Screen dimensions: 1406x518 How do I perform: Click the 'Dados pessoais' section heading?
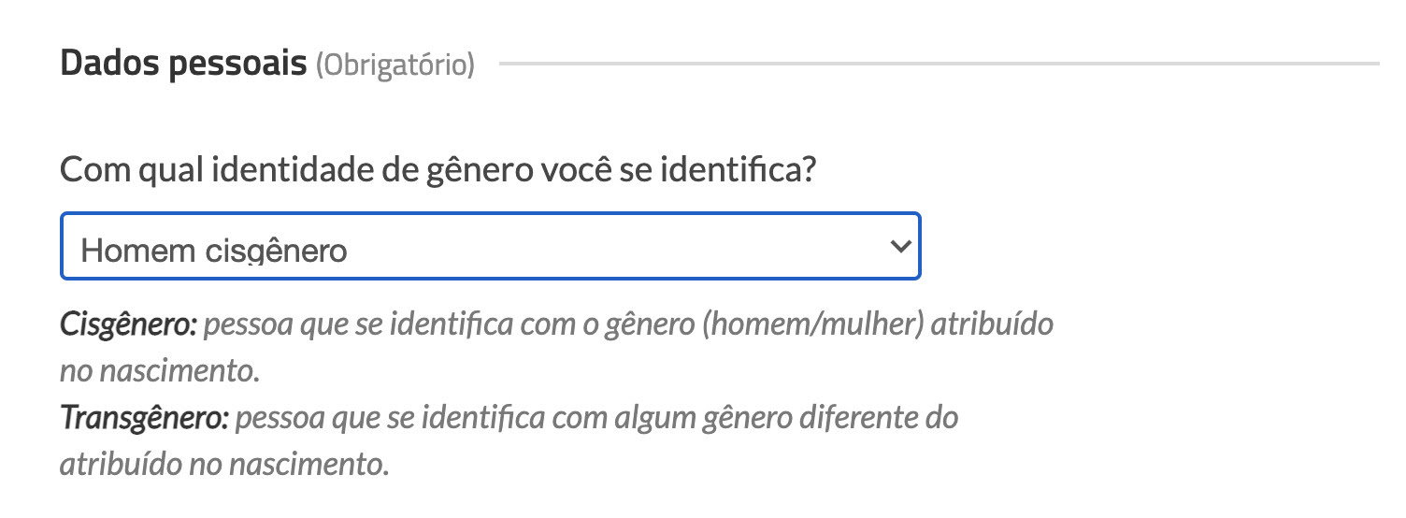(183, 64)
